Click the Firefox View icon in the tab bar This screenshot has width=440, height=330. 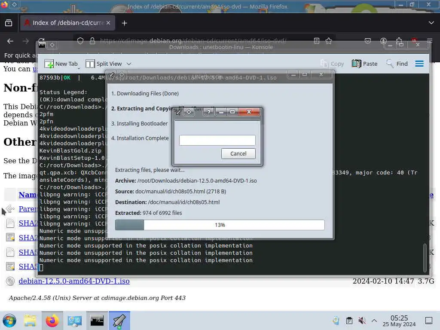(9, 23)
